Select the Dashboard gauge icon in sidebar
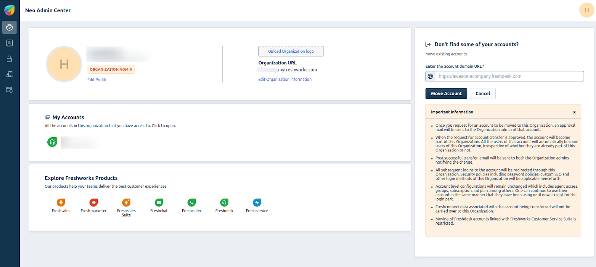The image size is (596, 267). 9,28
